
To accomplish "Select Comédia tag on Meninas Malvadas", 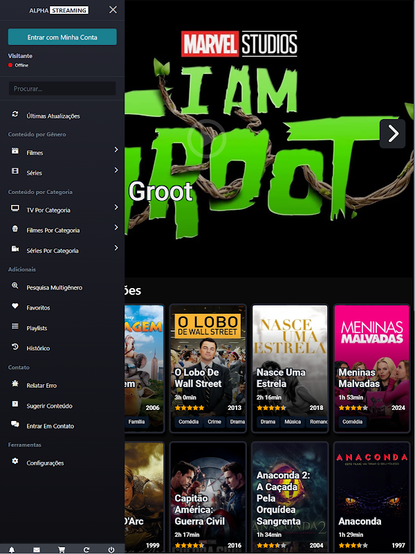I will [352, 422].
